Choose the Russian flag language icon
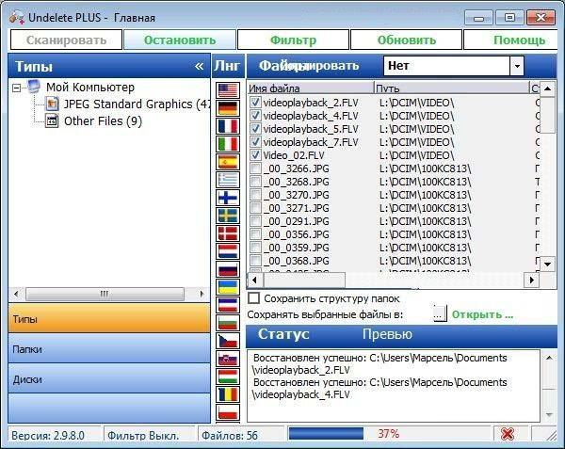565x449 pixels. click(228, 269)
